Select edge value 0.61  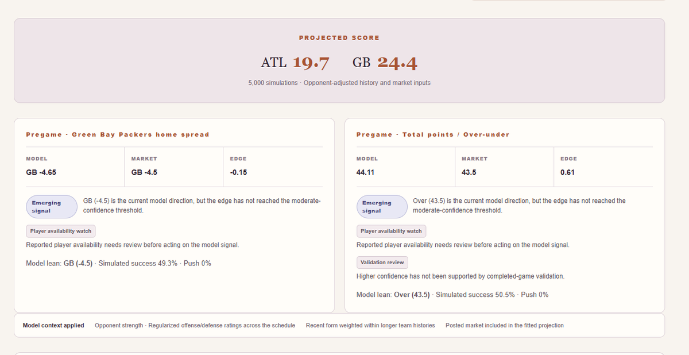(567, 172)
